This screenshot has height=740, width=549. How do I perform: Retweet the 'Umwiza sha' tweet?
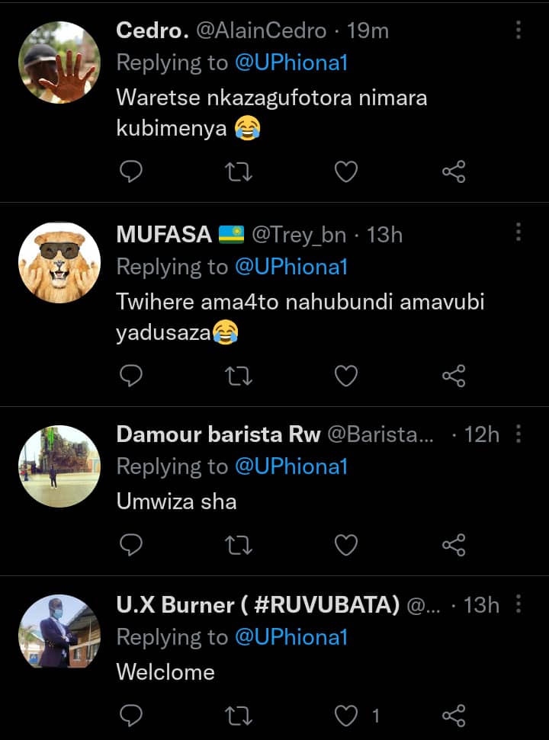pos(239,545)
